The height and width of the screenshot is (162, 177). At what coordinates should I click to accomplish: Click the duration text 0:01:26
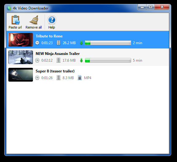[47, 78]
